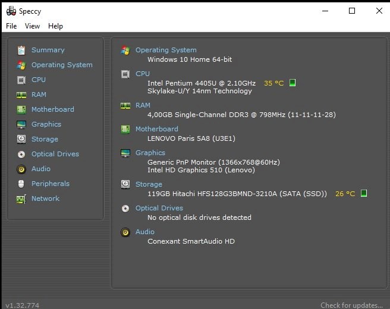This screenshot has height=309, width=390.
Task: Click the Network card icon in sidebar
Action: click(x=21, y=199)
